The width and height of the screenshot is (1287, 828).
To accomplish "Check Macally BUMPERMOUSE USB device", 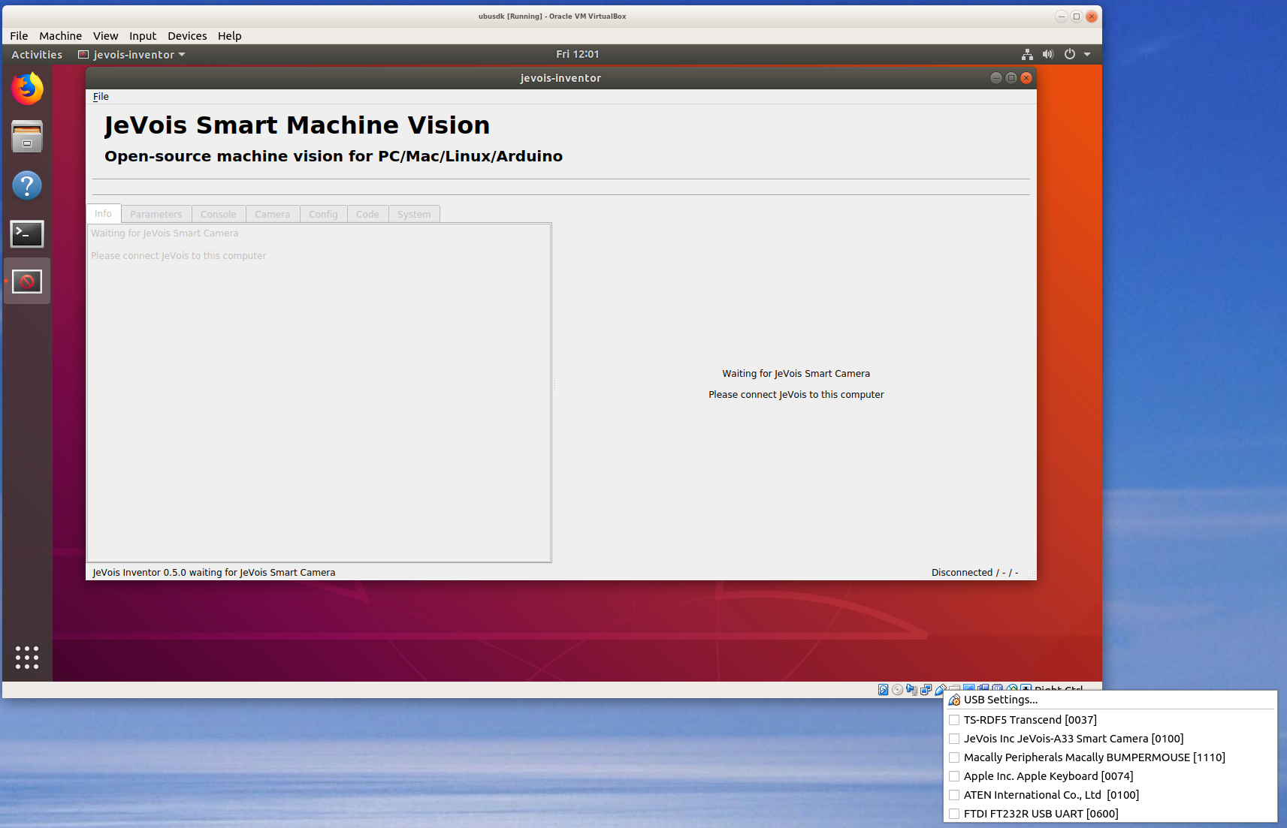I will (954, 757).
